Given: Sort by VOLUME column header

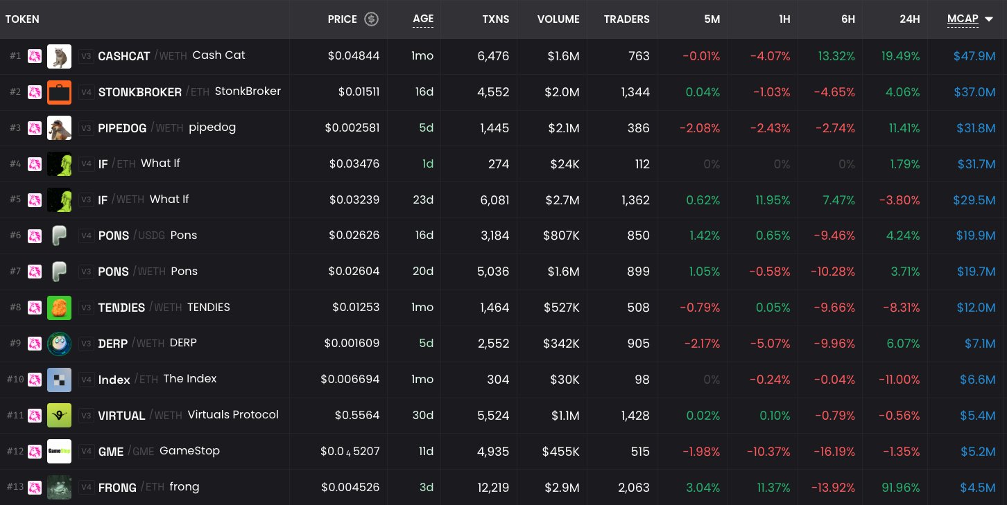Looking at the screenshot, I should (x=558, y=19).
